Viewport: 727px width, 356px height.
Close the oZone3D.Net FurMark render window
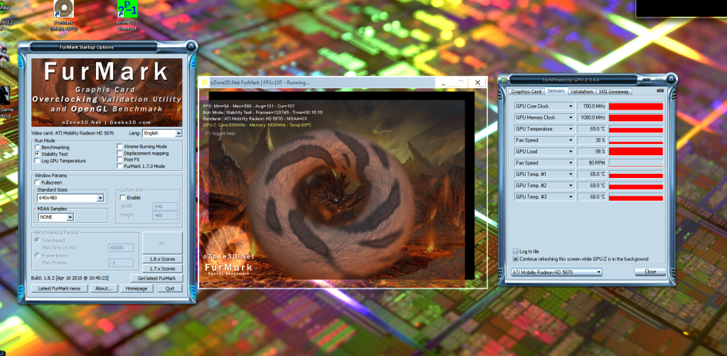[477, 83]
